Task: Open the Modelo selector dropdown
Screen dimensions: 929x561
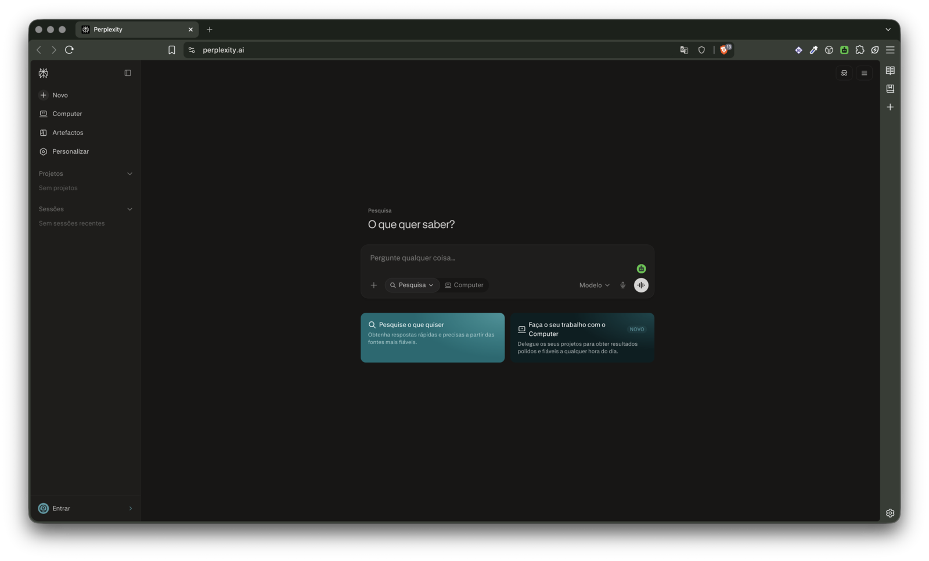Action: point(595,285)
